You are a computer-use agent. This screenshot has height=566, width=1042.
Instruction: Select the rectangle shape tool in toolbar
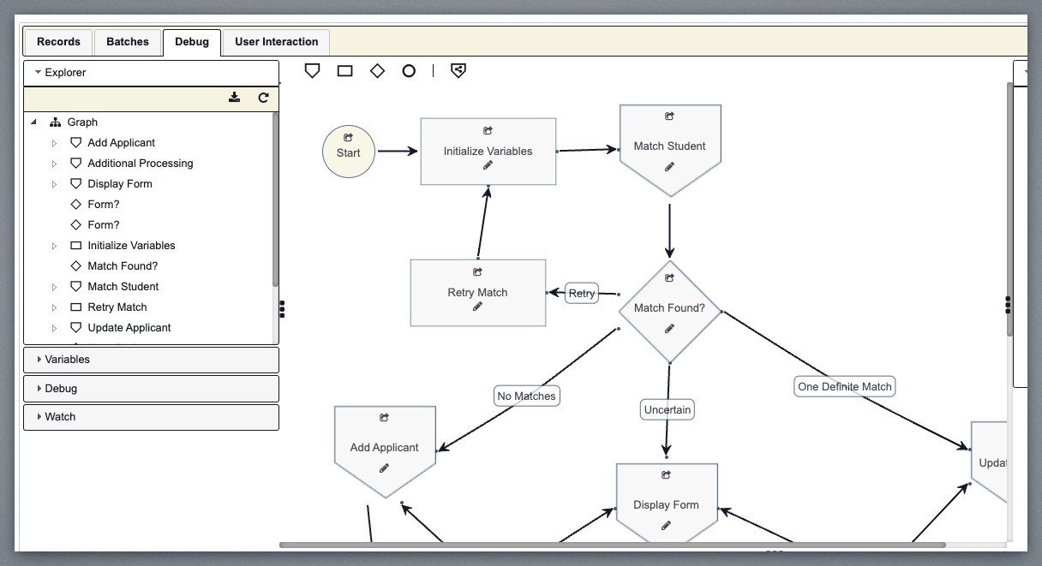[x=345, y=71]
